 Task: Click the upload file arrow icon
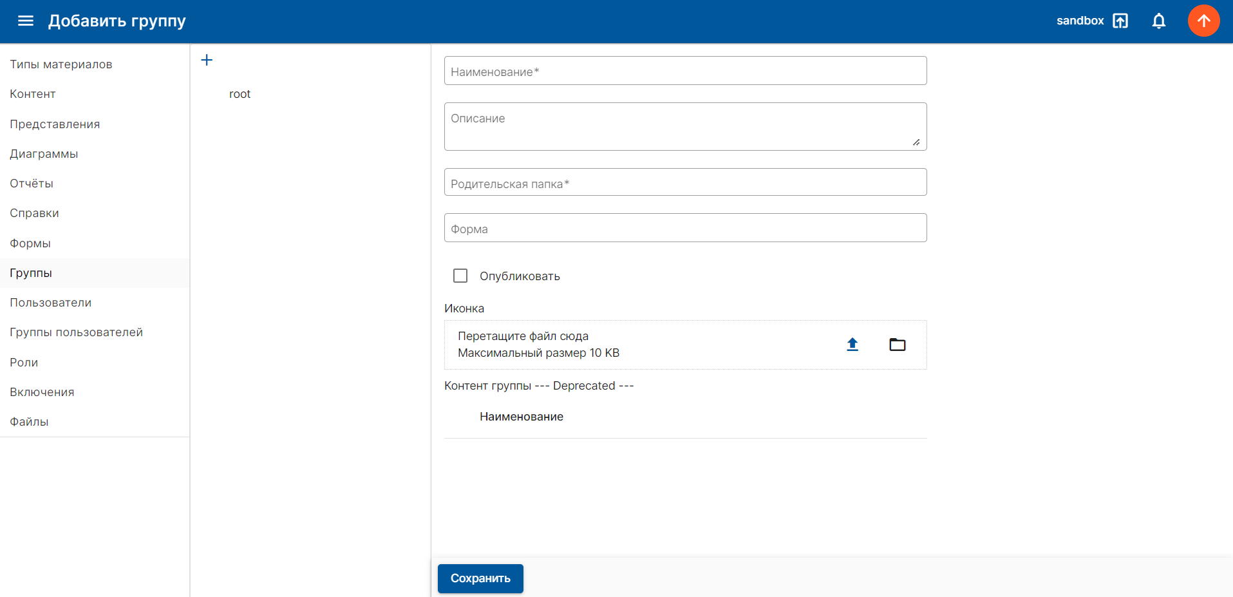point(852,345)
